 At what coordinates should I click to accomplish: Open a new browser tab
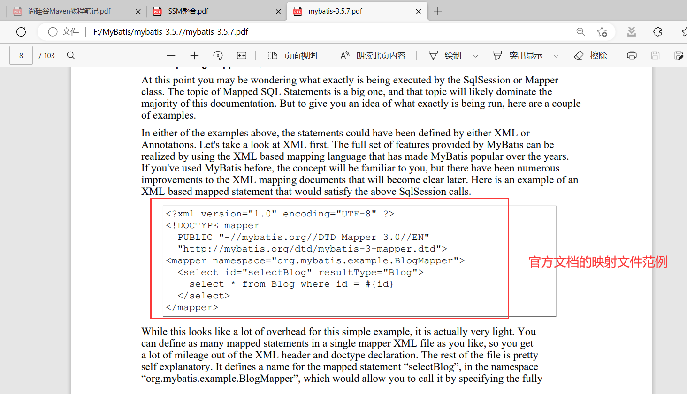(438, 11)
